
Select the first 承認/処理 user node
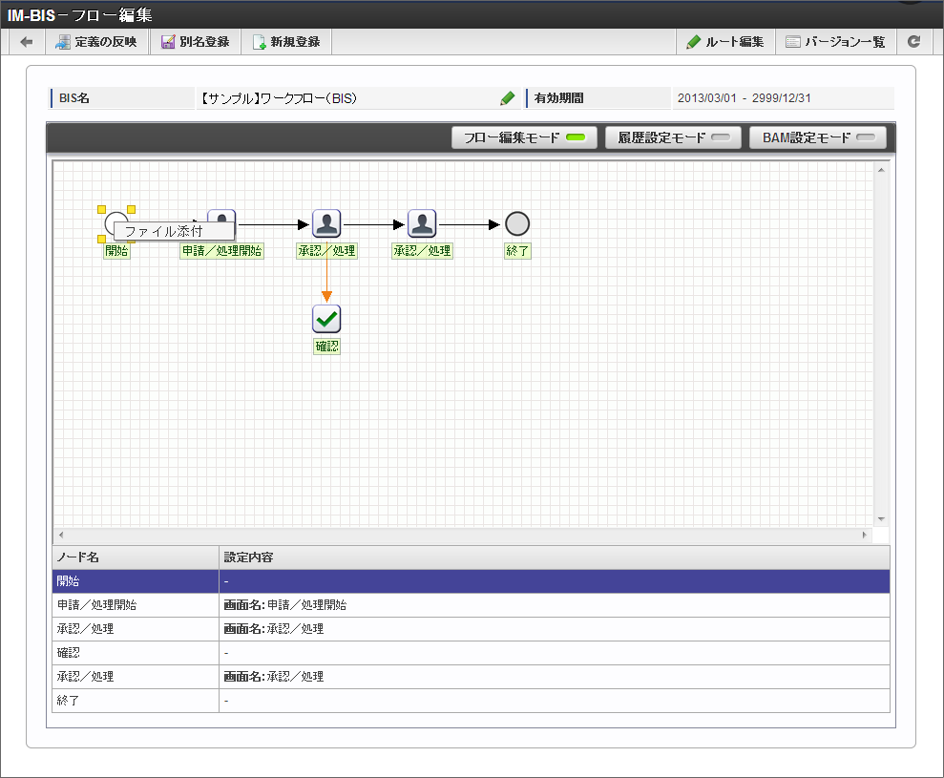click(x=326, y=224)
